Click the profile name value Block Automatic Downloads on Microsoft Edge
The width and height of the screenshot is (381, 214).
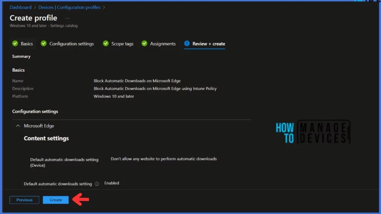click(137, 81)
